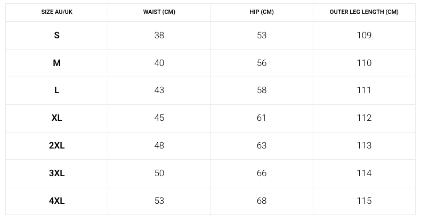Click hip value 68 for size 4XL

pos(261,201)
